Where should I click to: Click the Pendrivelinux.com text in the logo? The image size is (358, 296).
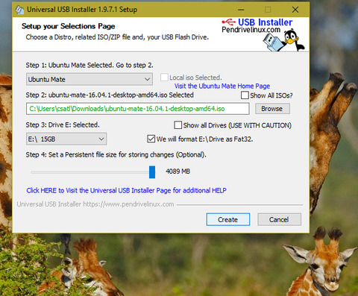point(251,30)
